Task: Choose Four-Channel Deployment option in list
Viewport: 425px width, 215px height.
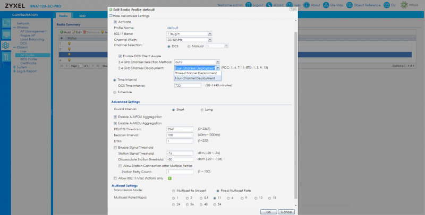Action: tap(198, 78)
